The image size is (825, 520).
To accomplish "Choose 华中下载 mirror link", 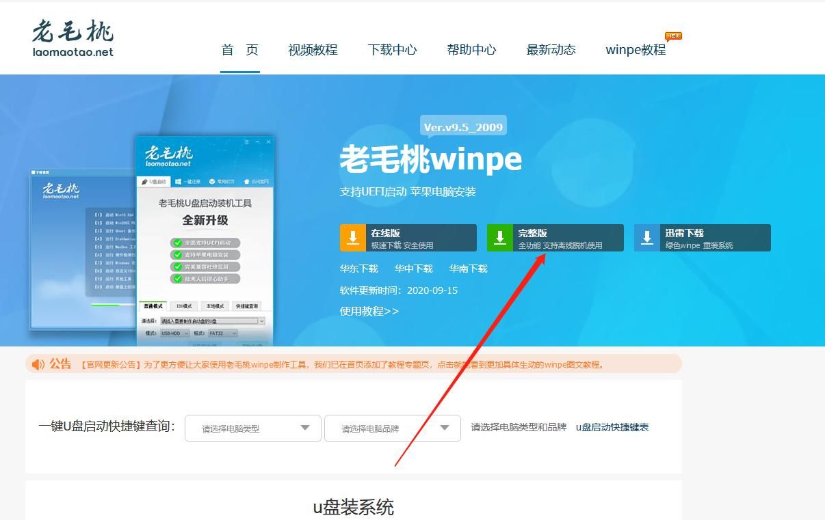I will (414, 269).
